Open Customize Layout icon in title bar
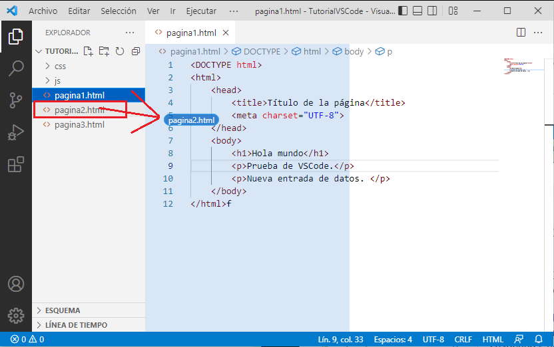Screen dimensions: 554x347 point(453,11)
